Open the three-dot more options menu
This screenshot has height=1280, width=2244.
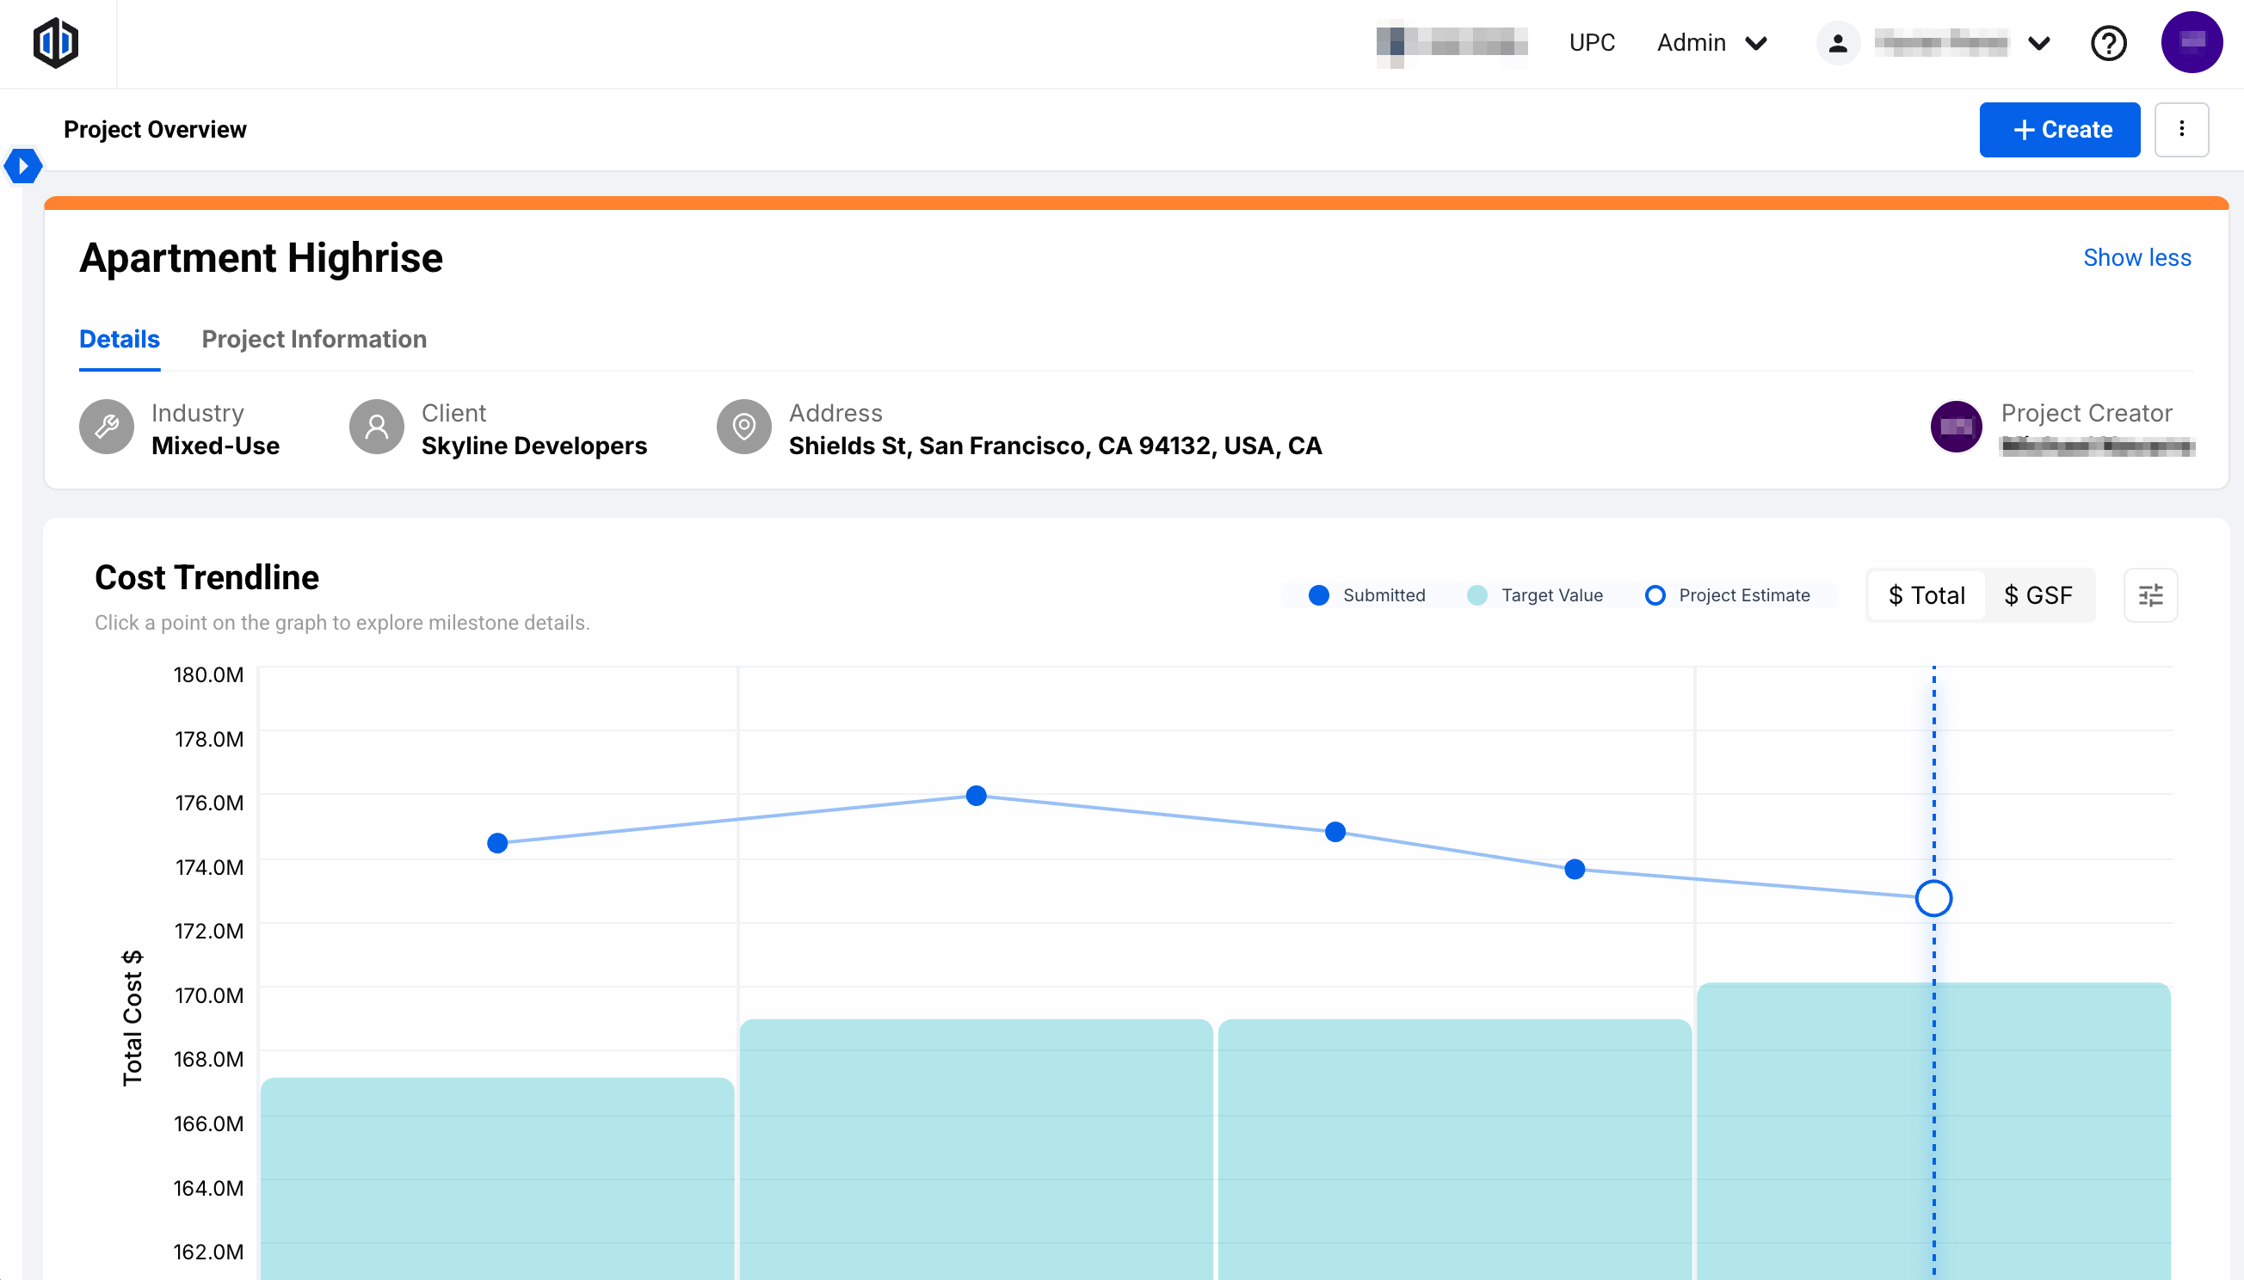pyautogui.click(x=2180, y=129)
